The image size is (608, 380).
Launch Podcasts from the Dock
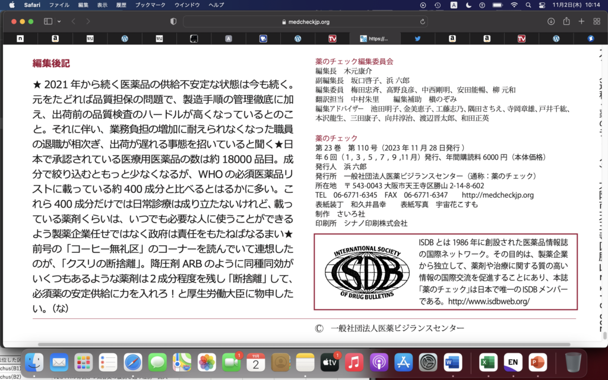379,362
